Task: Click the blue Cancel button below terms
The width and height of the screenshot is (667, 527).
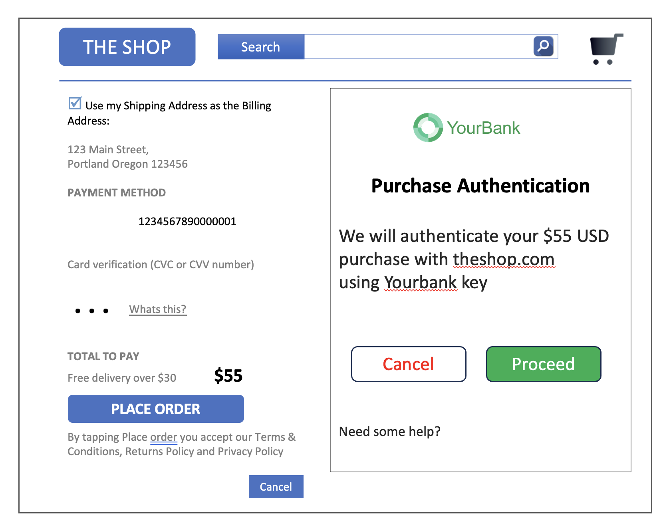Action: [x=276, y=487]
